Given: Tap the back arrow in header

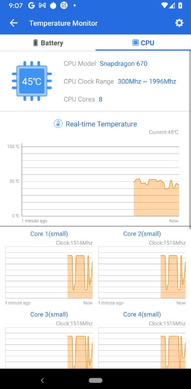Looking at the screenshot, I should tap(13, 23).
